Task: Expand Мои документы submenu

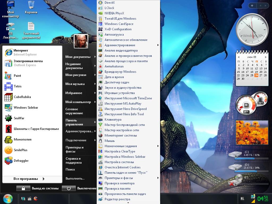Action: click(x=80, y=57)
